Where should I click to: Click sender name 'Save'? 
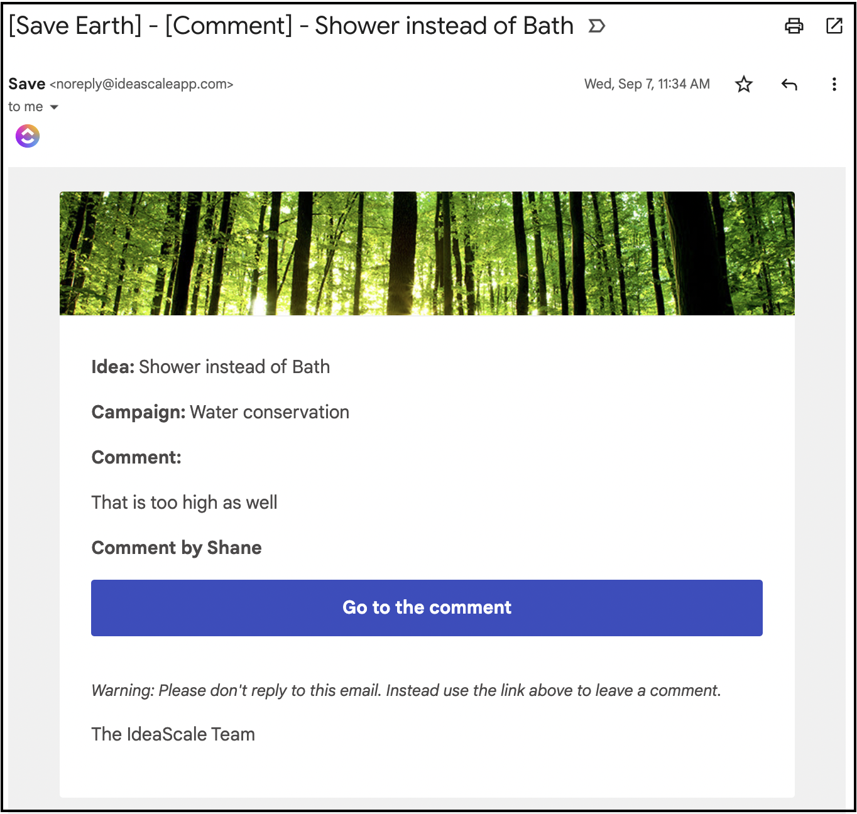[x=27, y=84]
